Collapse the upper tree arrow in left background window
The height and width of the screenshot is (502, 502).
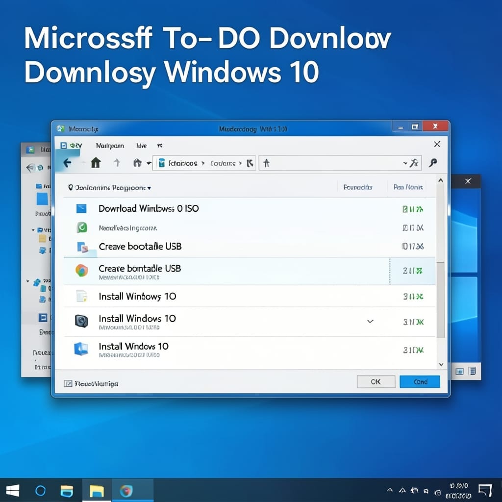(33, 230)
